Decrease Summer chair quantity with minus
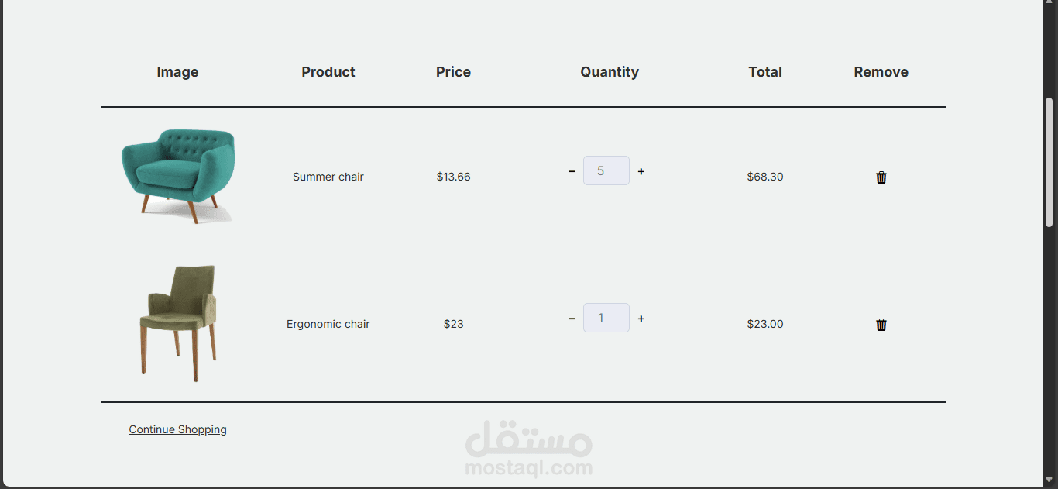 572,171
